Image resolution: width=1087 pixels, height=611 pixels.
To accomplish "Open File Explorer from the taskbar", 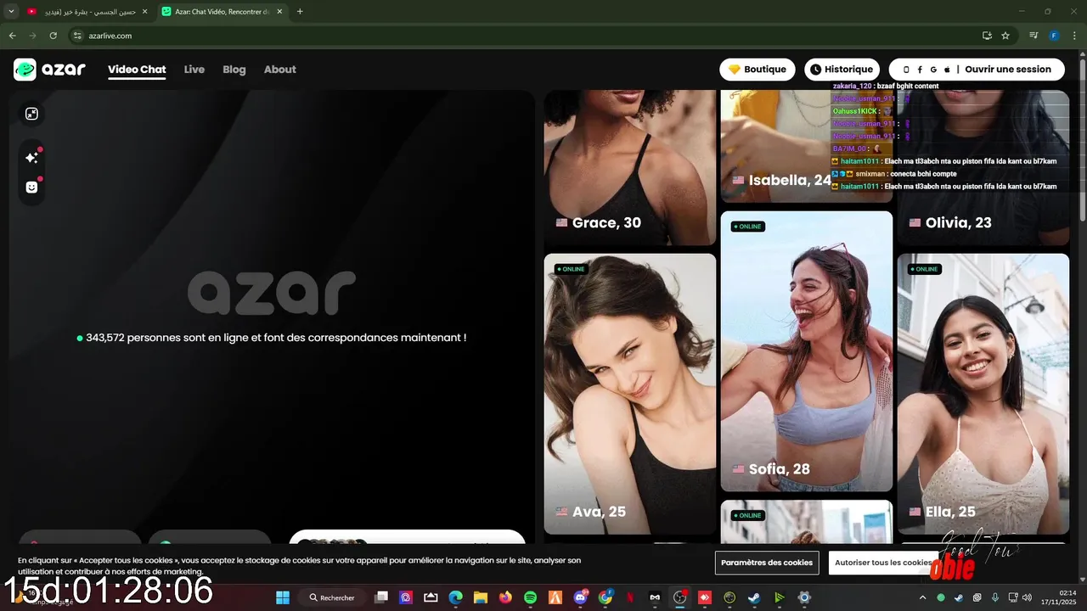I will (x=480, y=597).
